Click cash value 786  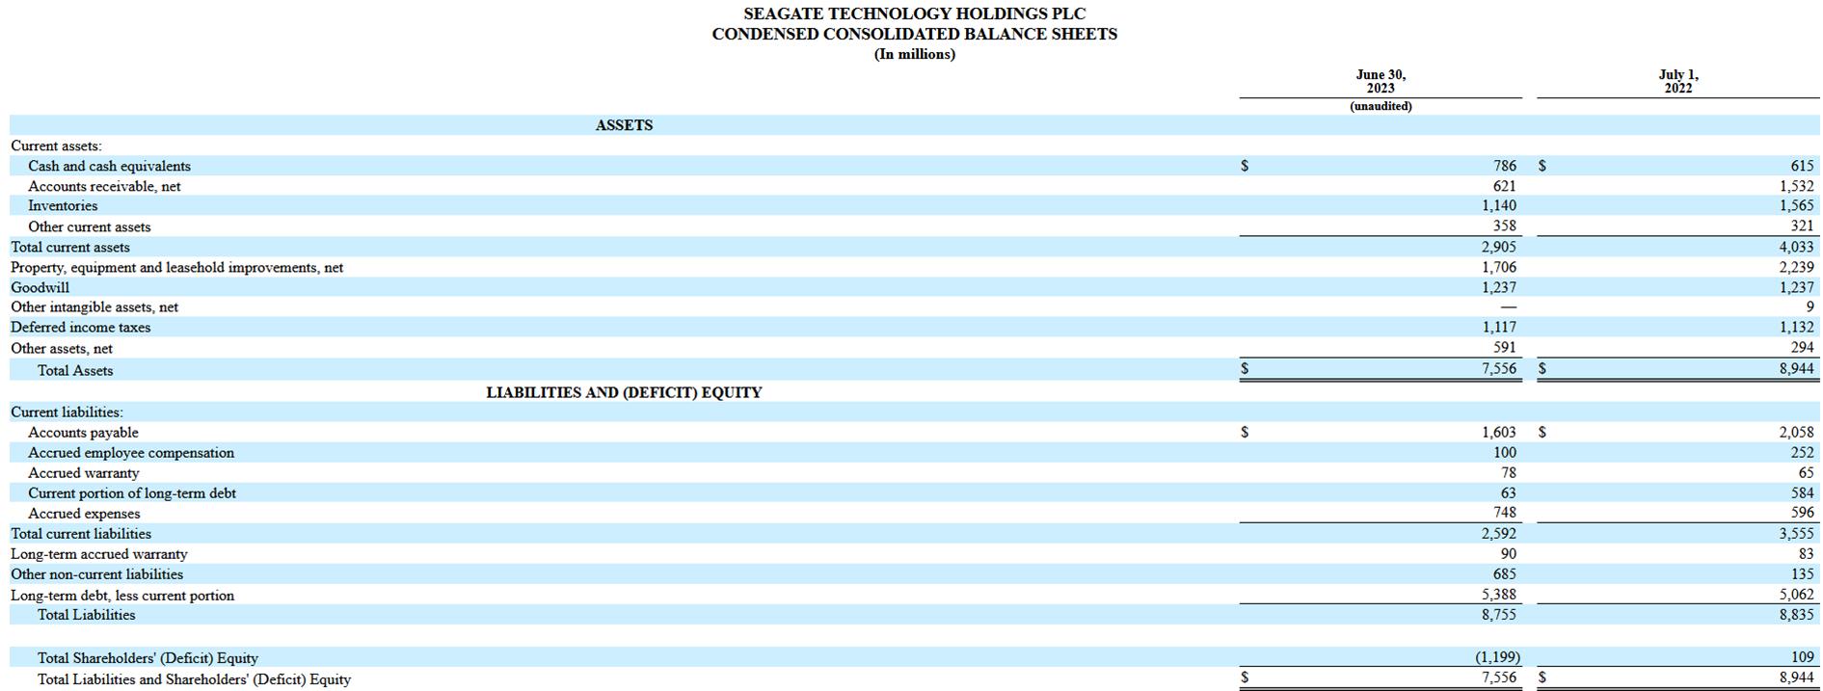coord(1504,166)
